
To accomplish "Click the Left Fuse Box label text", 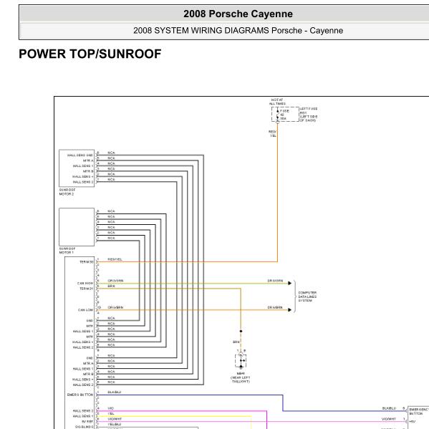I will coord(309,115).
